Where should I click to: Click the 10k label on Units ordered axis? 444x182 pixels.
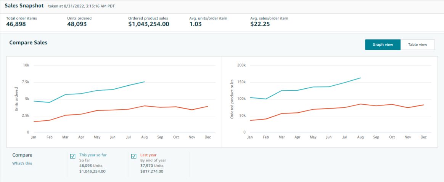click(x=26, y=65)
